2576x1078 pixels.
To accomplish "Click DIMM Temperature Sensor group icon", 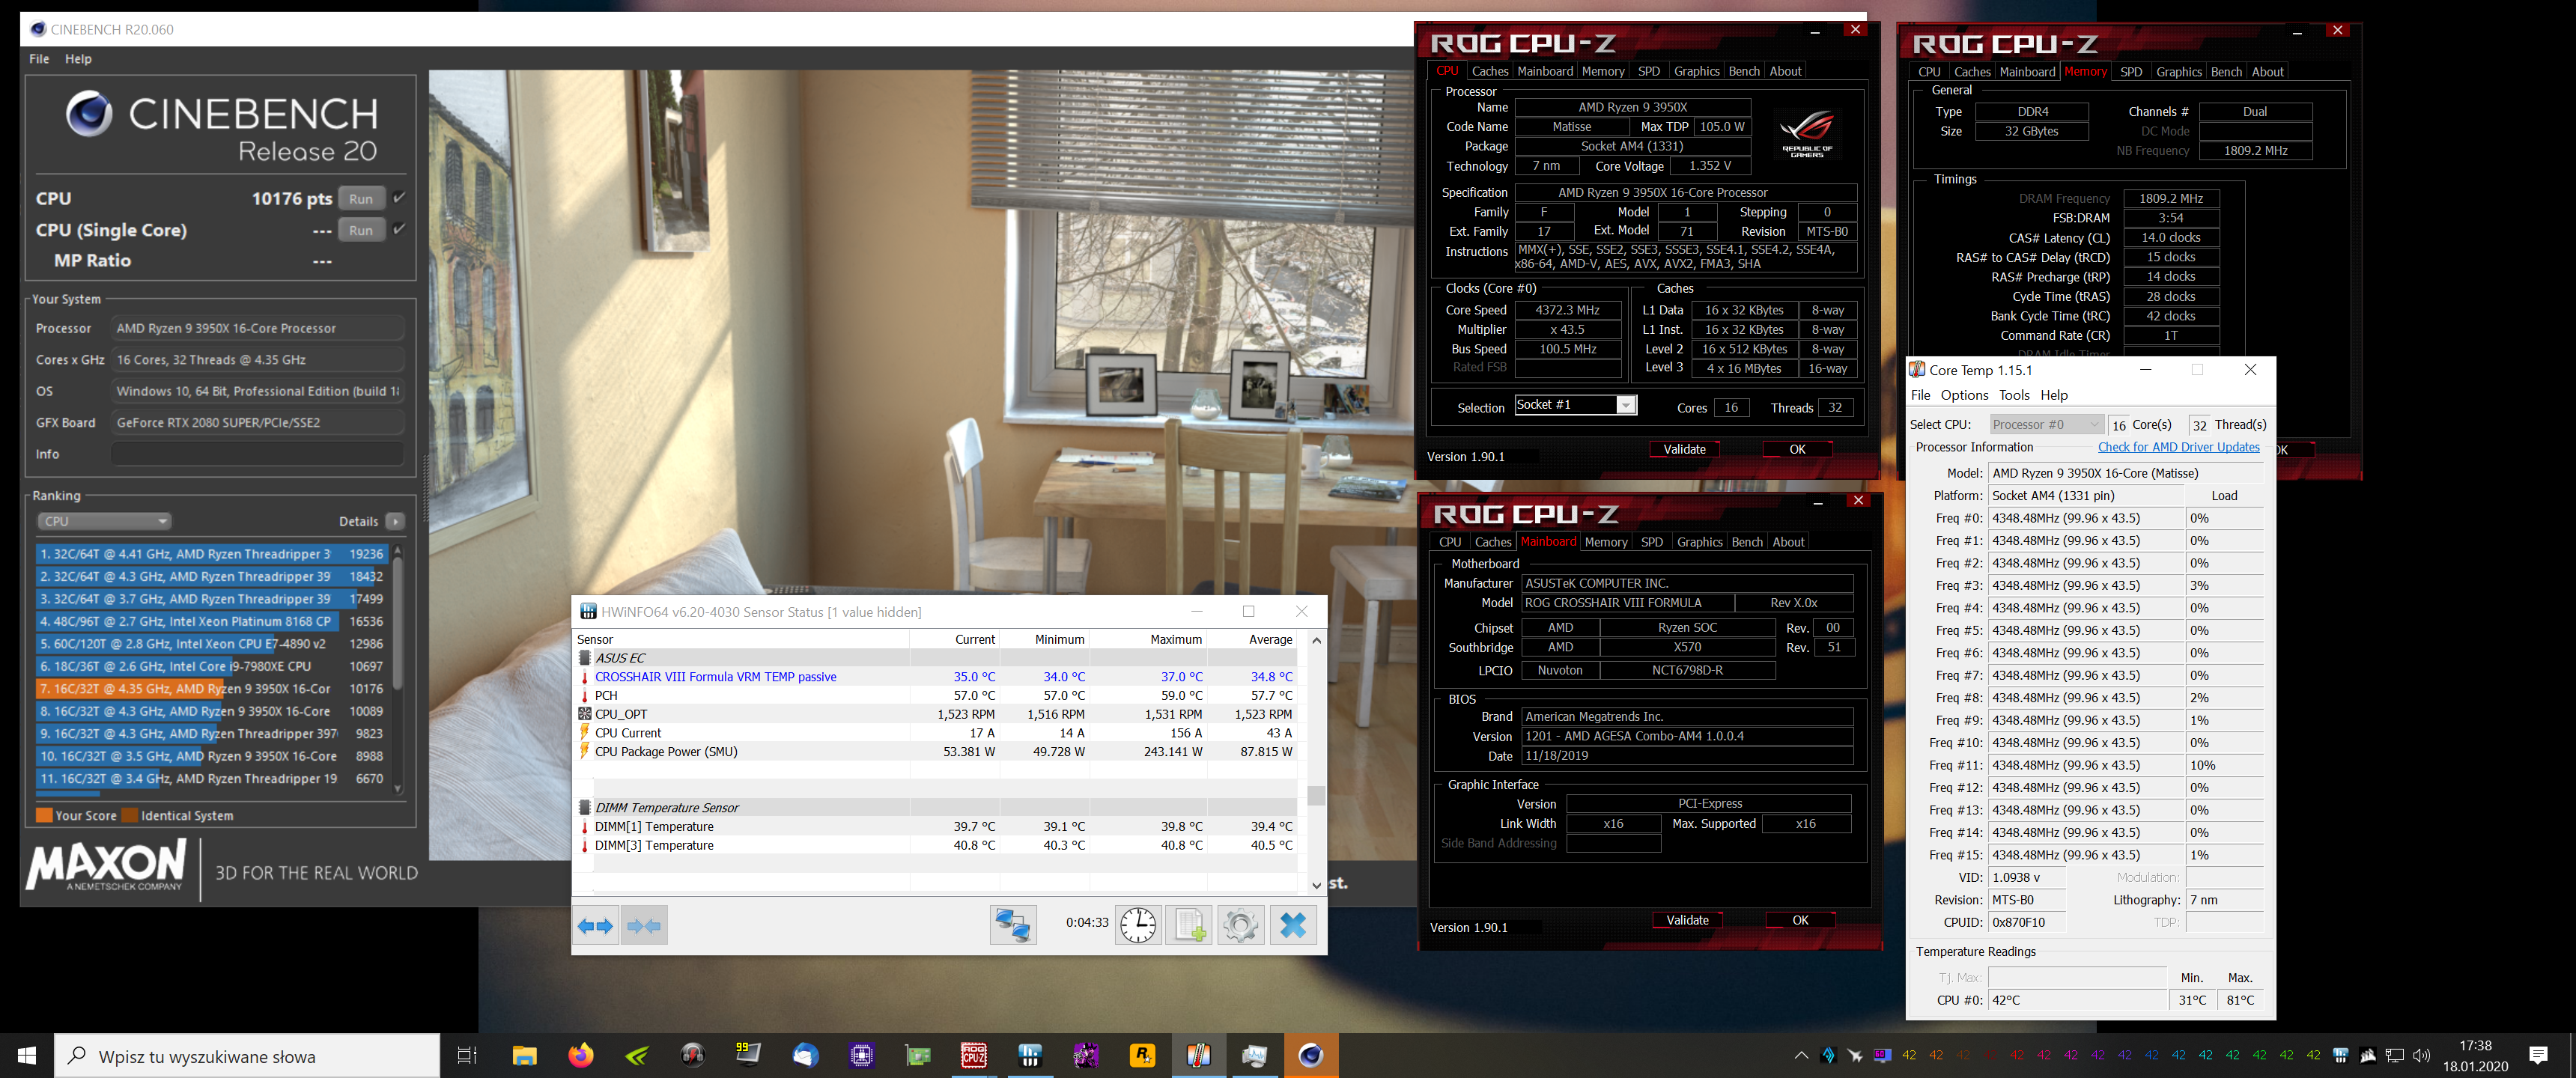I will (585, 807).
